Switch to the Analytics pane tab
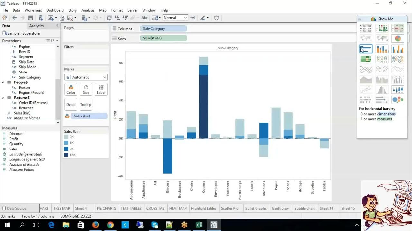The height and width of the screenshot is (231, 412). click(x=36, y=26)
